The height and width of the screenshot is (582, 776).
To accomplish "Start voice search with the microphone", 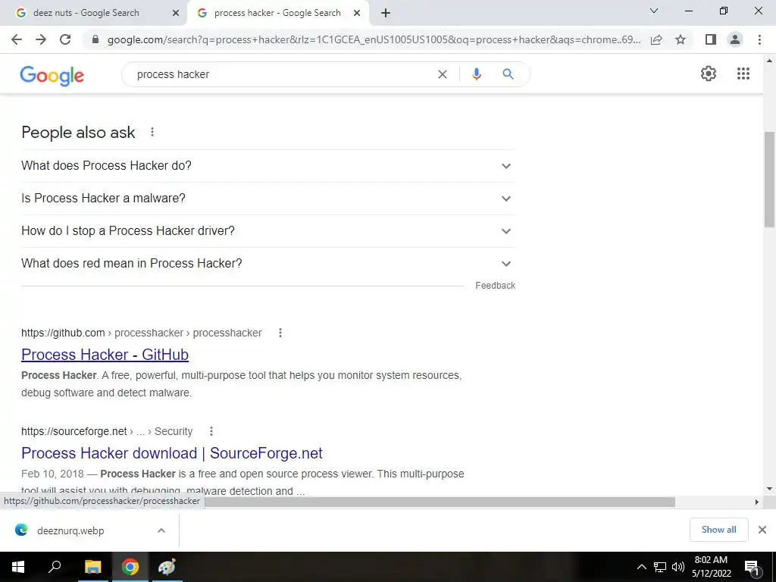I will coord(477,74).
